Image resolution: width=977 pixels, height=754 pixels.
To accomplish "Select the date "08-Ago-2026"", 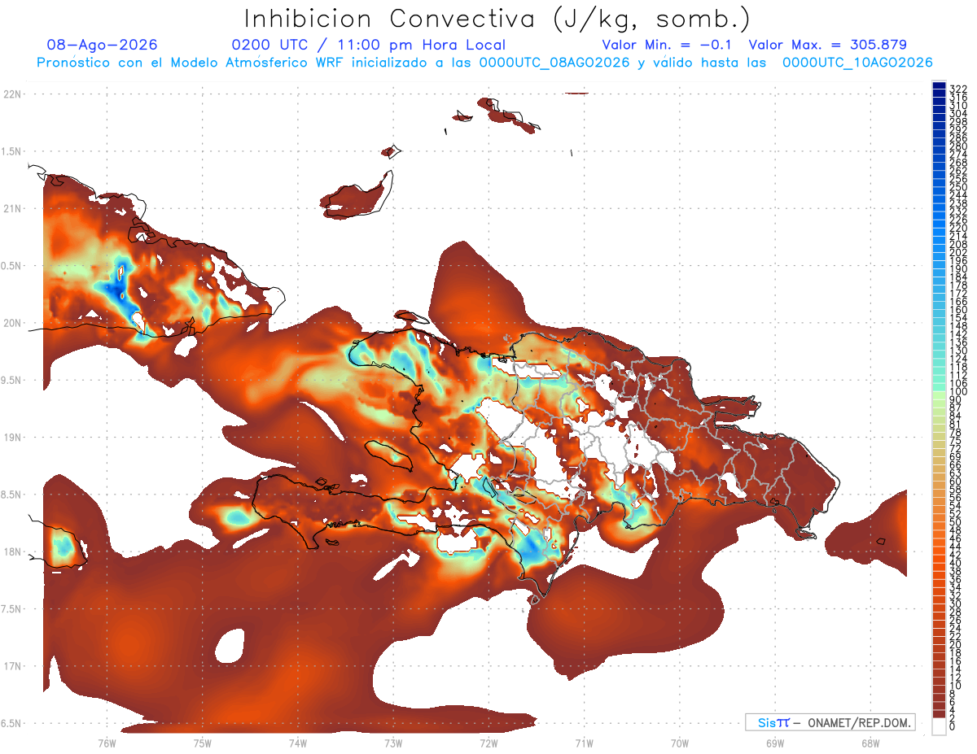I will 103,45.
